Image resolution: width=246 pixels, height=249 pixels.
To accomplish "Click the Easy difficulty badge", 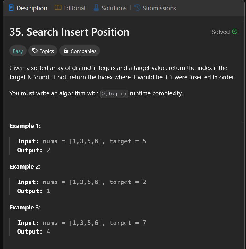I will tap(18, 51).
